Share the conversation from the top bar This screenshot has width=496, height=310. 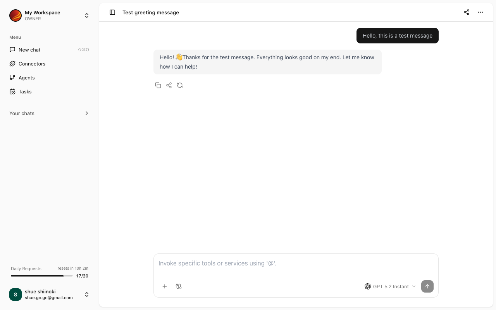click(x=467, y=12)
